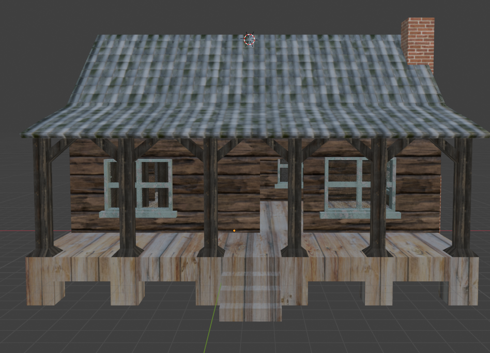Viewport: 490px width, 353px height.
Task: Select the orange object origin point
Action: [x=235, y=230]
